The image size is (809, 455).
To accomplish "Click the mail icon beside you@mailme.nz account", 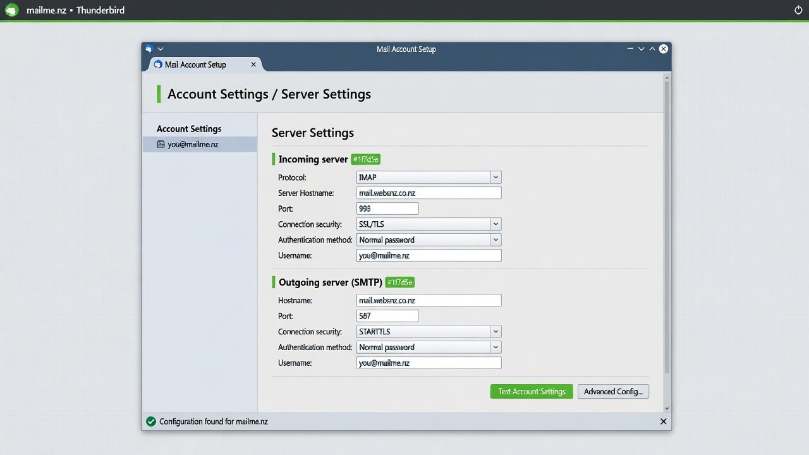I will [161, 144].
